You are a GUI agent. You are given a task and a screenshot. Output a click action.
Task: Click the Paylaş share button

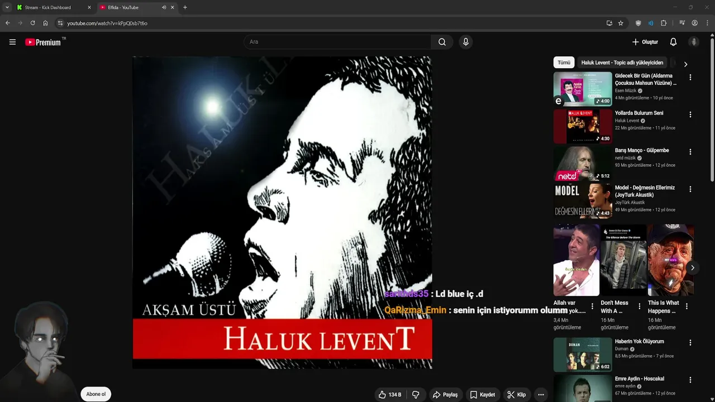[445, 395]
